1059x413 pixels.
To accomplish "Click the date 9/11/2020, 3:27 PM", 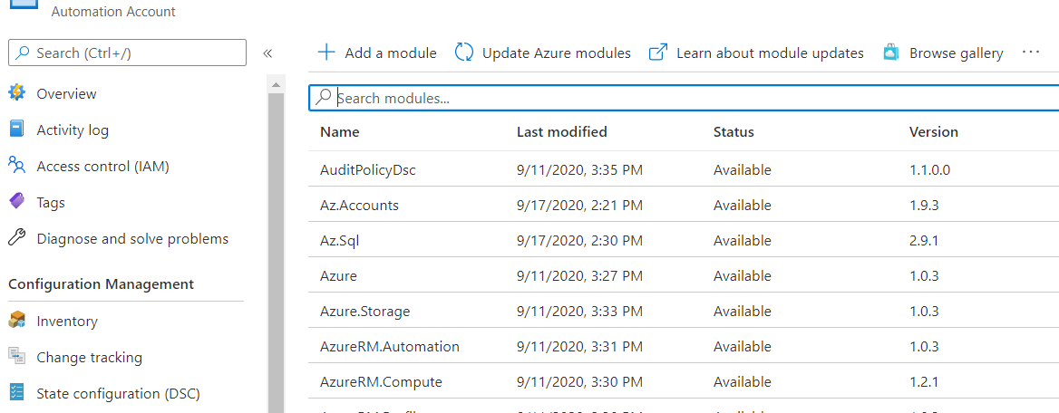I will (x=579, y=276).
